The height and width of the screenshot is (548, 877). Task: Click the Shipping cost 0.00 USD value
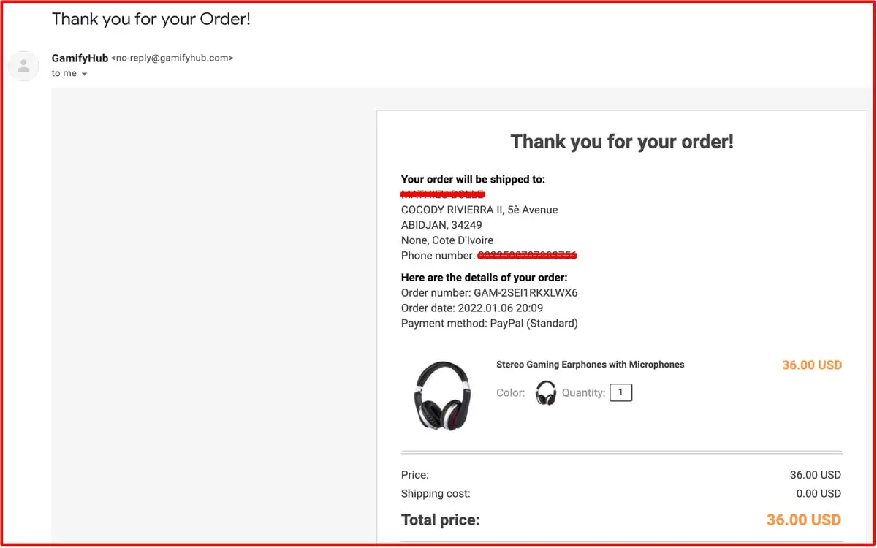[818, 493]
